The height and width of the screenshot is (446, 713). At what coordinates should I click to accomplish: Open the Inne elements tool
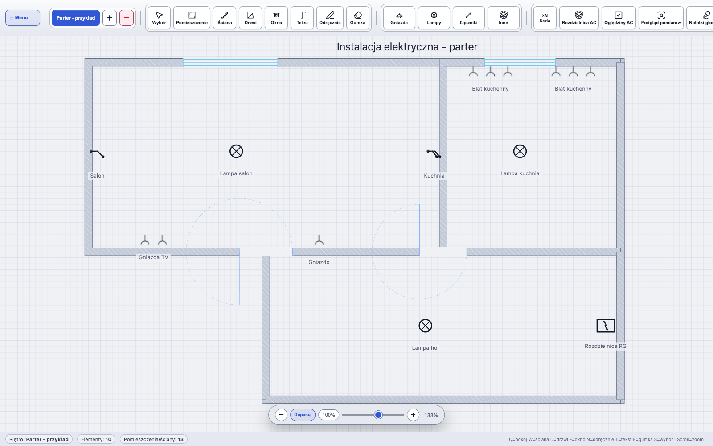[503, 18]
